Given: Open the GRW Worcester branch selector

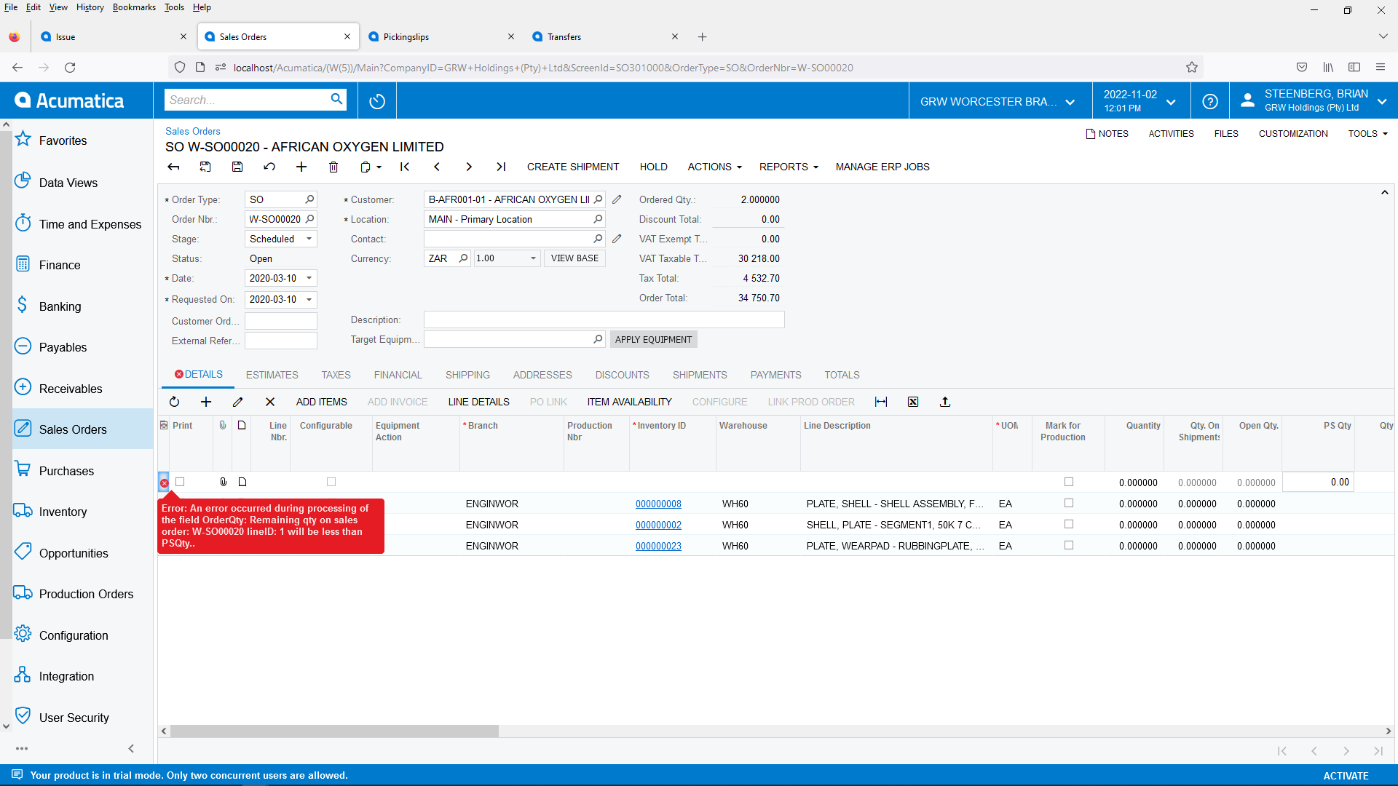Looking at the screenshot, I should click(998, 101).
